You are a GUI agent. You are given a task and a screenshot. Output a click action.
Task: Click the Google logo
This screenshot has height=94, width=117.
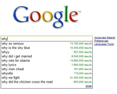pyautogui.click(x=47, y=17)
